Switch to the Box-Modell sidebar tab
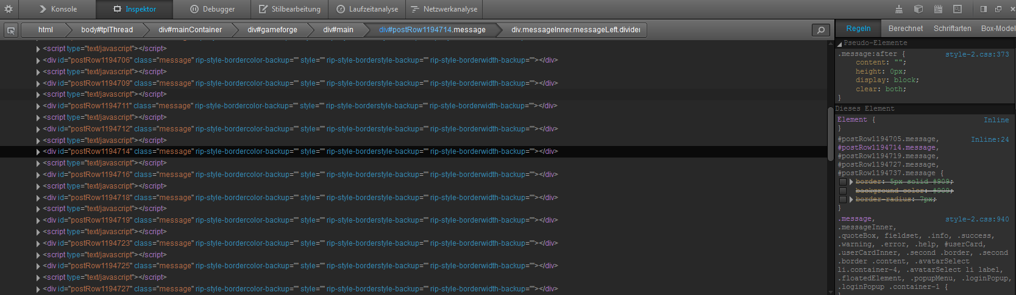Screen dimensions: 1016x295 (x=998, y=29)
